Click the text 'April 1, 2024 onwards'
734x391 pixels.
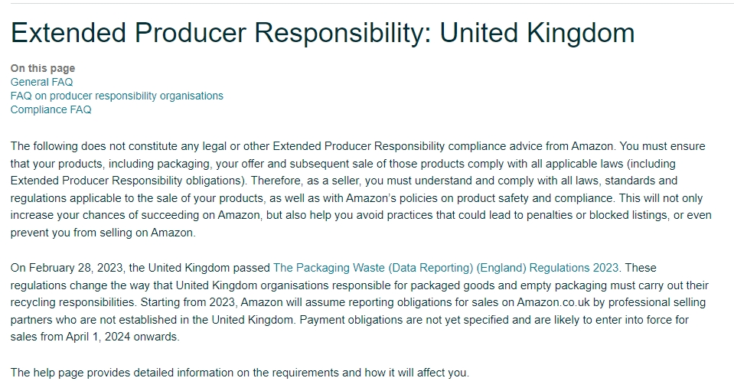pyautogui.click(x=122, y=337)
